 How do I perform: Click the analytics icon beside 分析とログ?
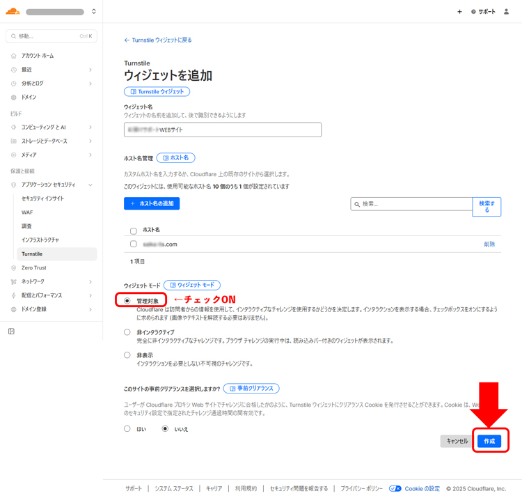(x=14, y=84)
